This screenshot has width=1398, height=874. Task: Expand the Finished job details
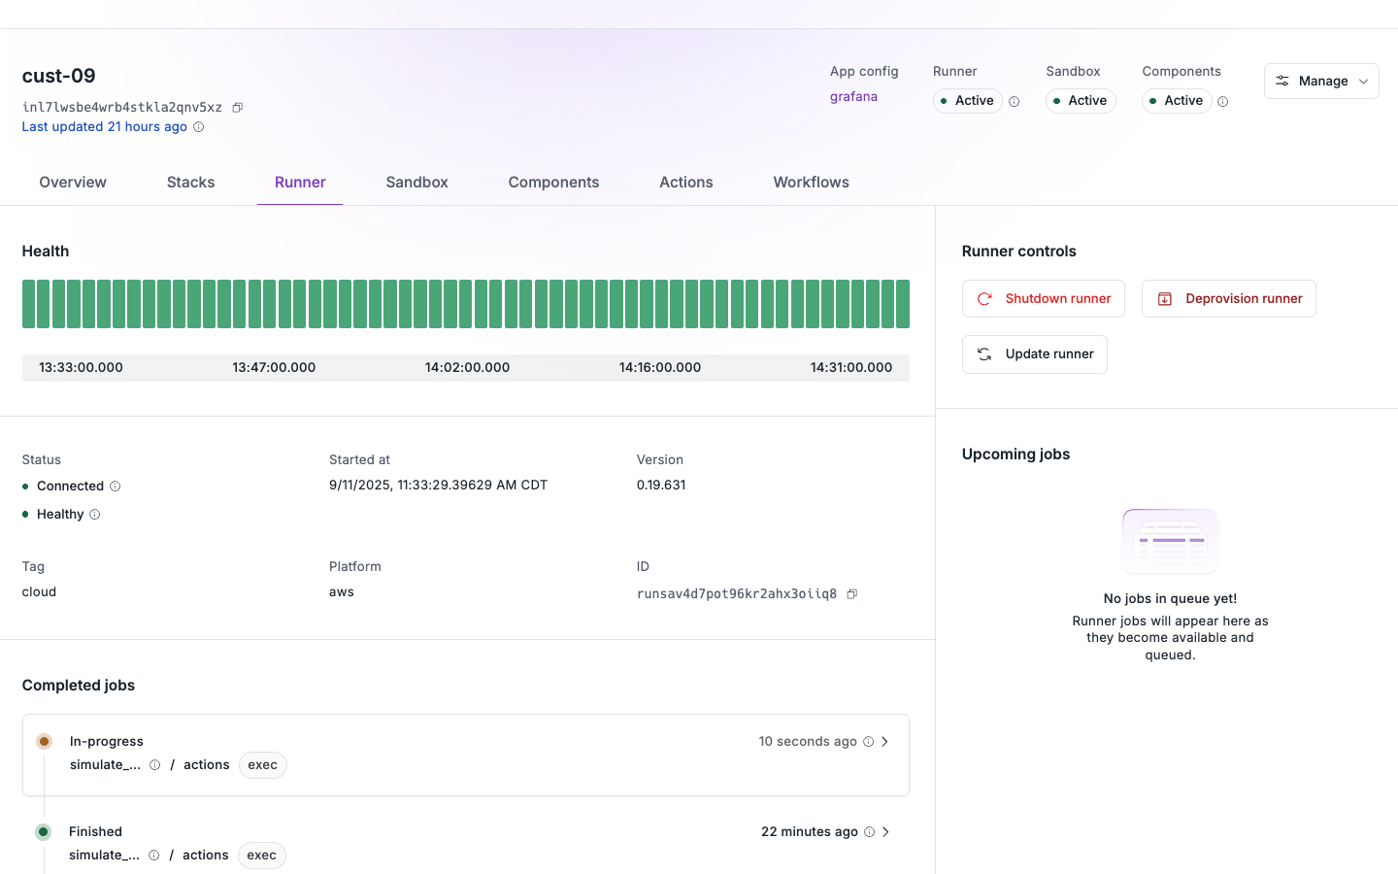pos(884,831)
